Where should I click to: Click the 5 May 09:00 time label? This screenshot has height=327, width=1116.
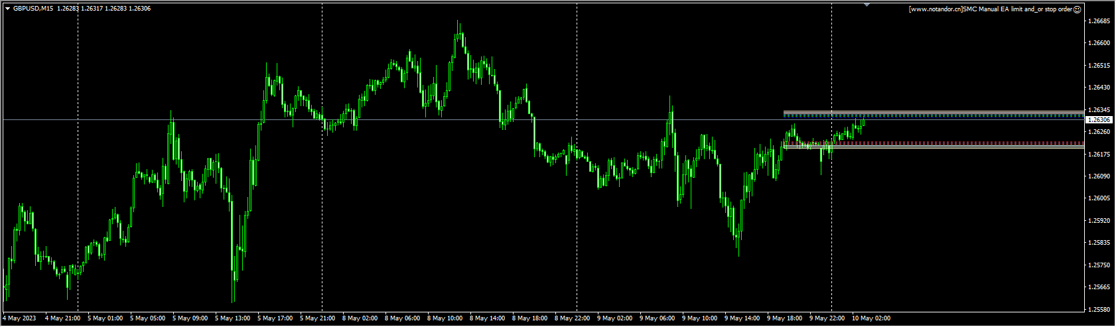coord(190,319)
